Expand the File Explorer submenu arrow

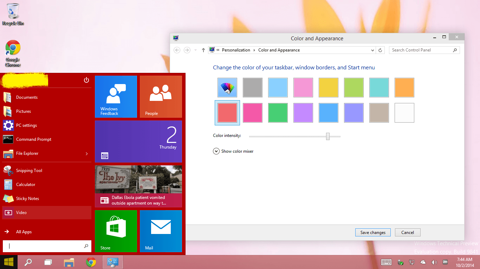point(86,153)
